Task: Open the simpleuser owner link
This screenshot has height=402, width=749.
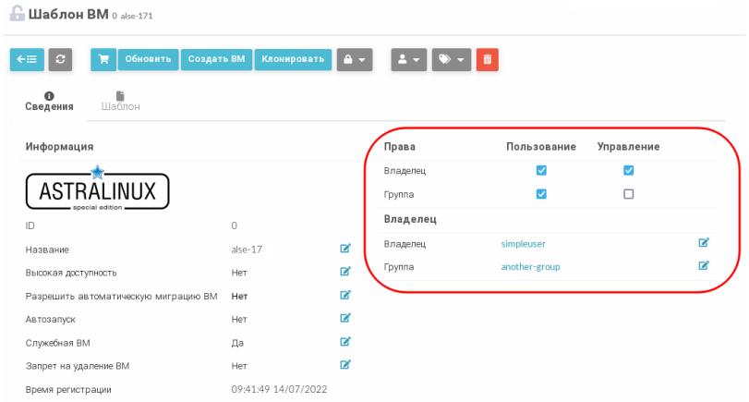Action: 524,244
